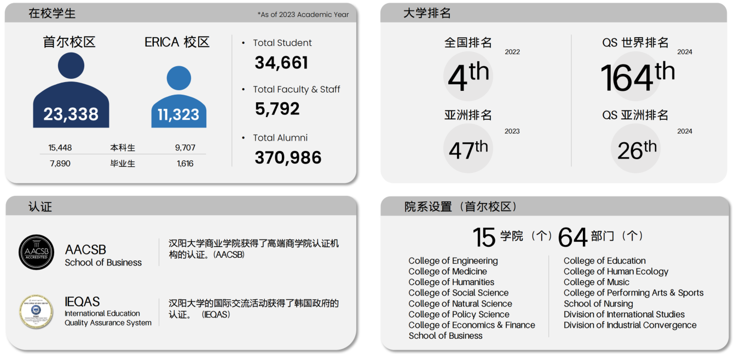Click the Seoul undergraduate count 15,448
735x354 pixels.
point(60,148)
